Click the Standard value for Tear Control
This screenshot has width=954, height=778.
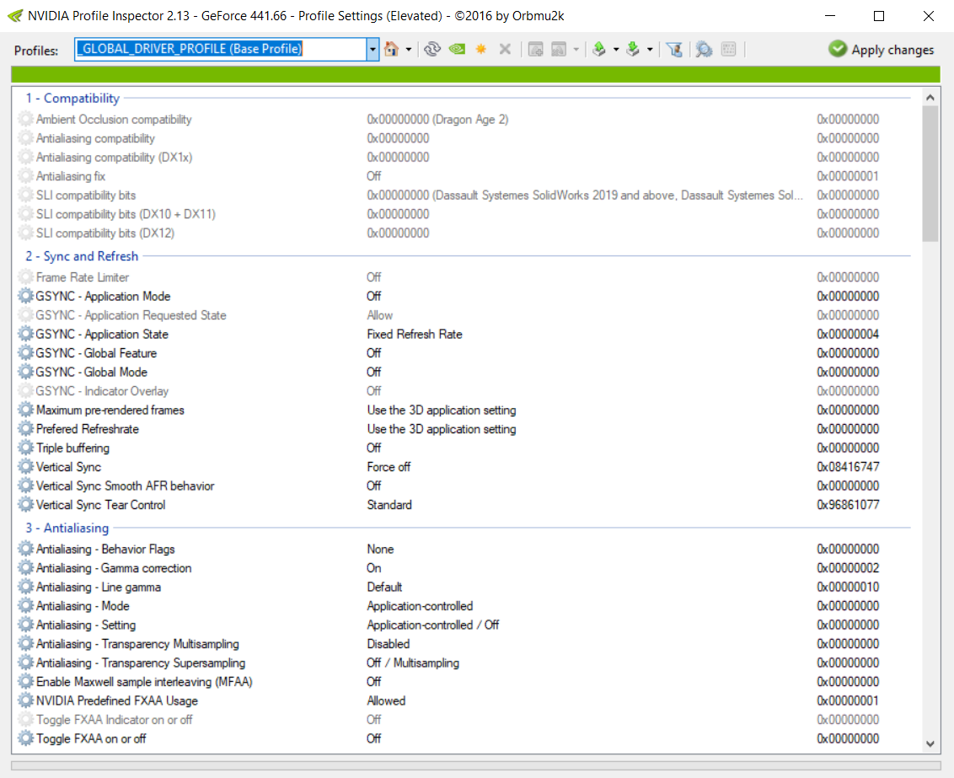(x=389, y=505)
